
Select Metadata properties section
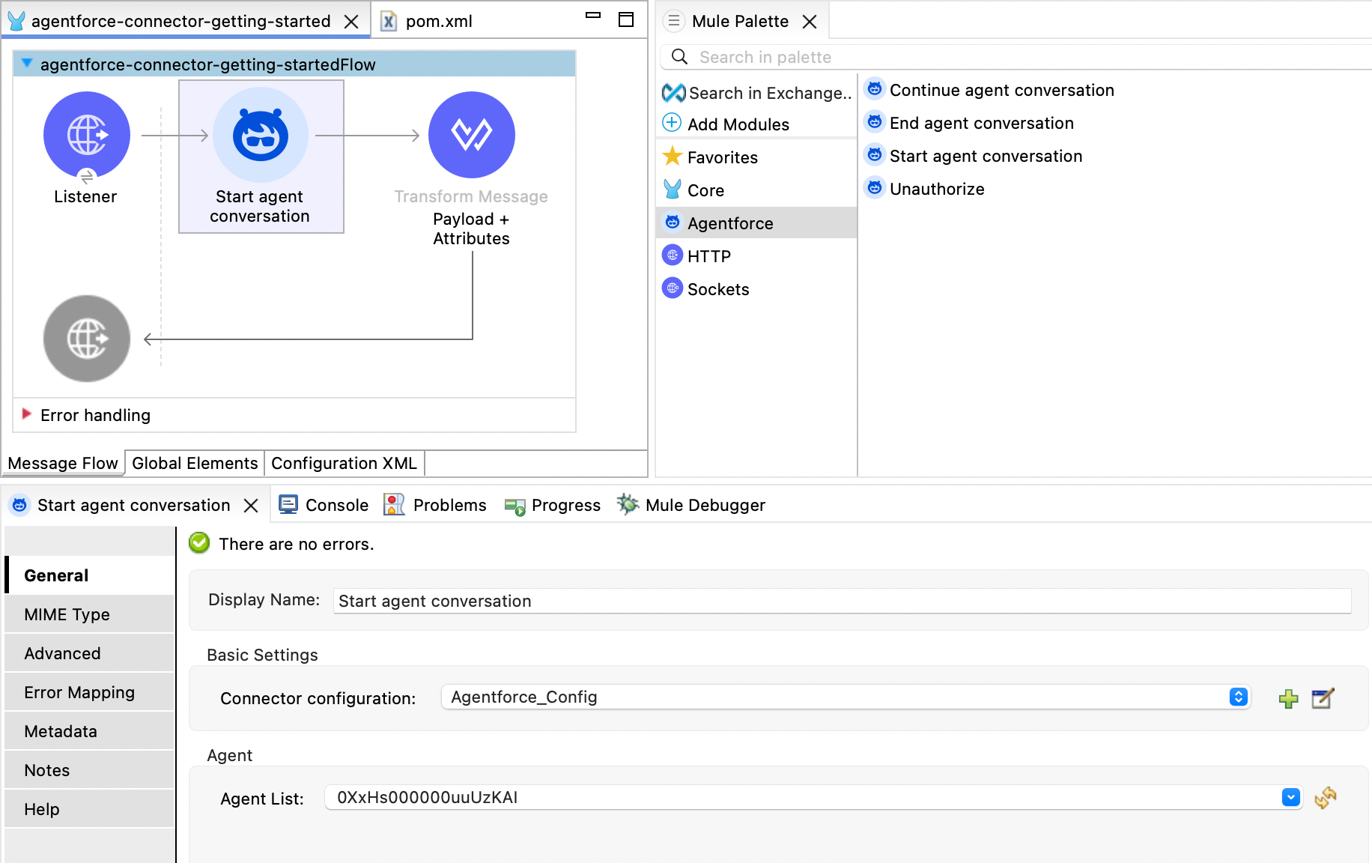(x=90, y=731)
